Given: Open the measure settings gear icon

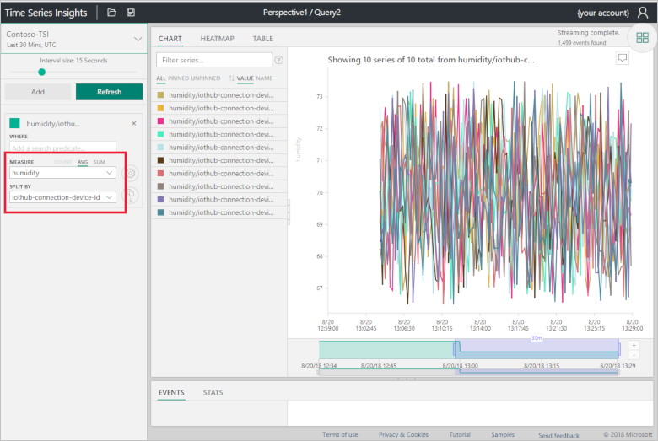Looking at the screenshot, I should (131, 173).
